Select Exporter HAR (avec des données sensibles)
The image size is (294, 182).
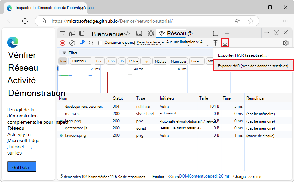click(253, 66)
